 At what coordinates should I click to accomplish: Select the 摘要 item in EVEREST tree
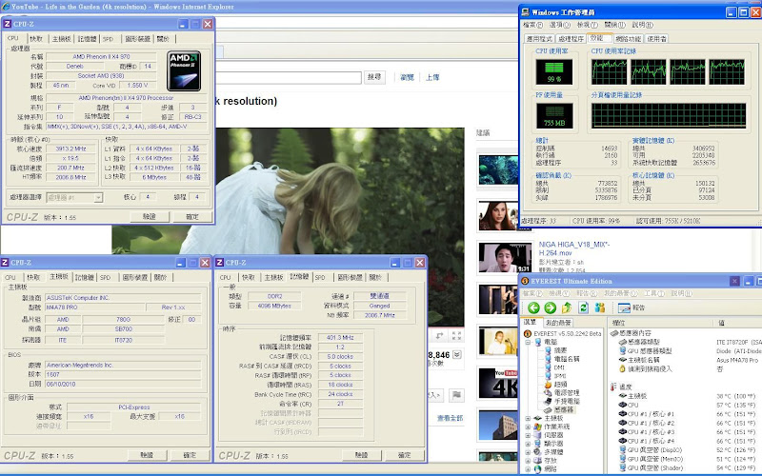pyautogui.click(x=560, y=350)
